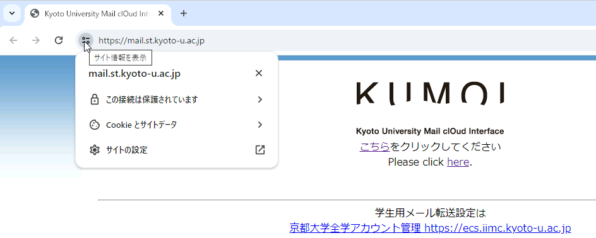596x238 pixels.
Task: Reload the current page
Action: [59, 40]
